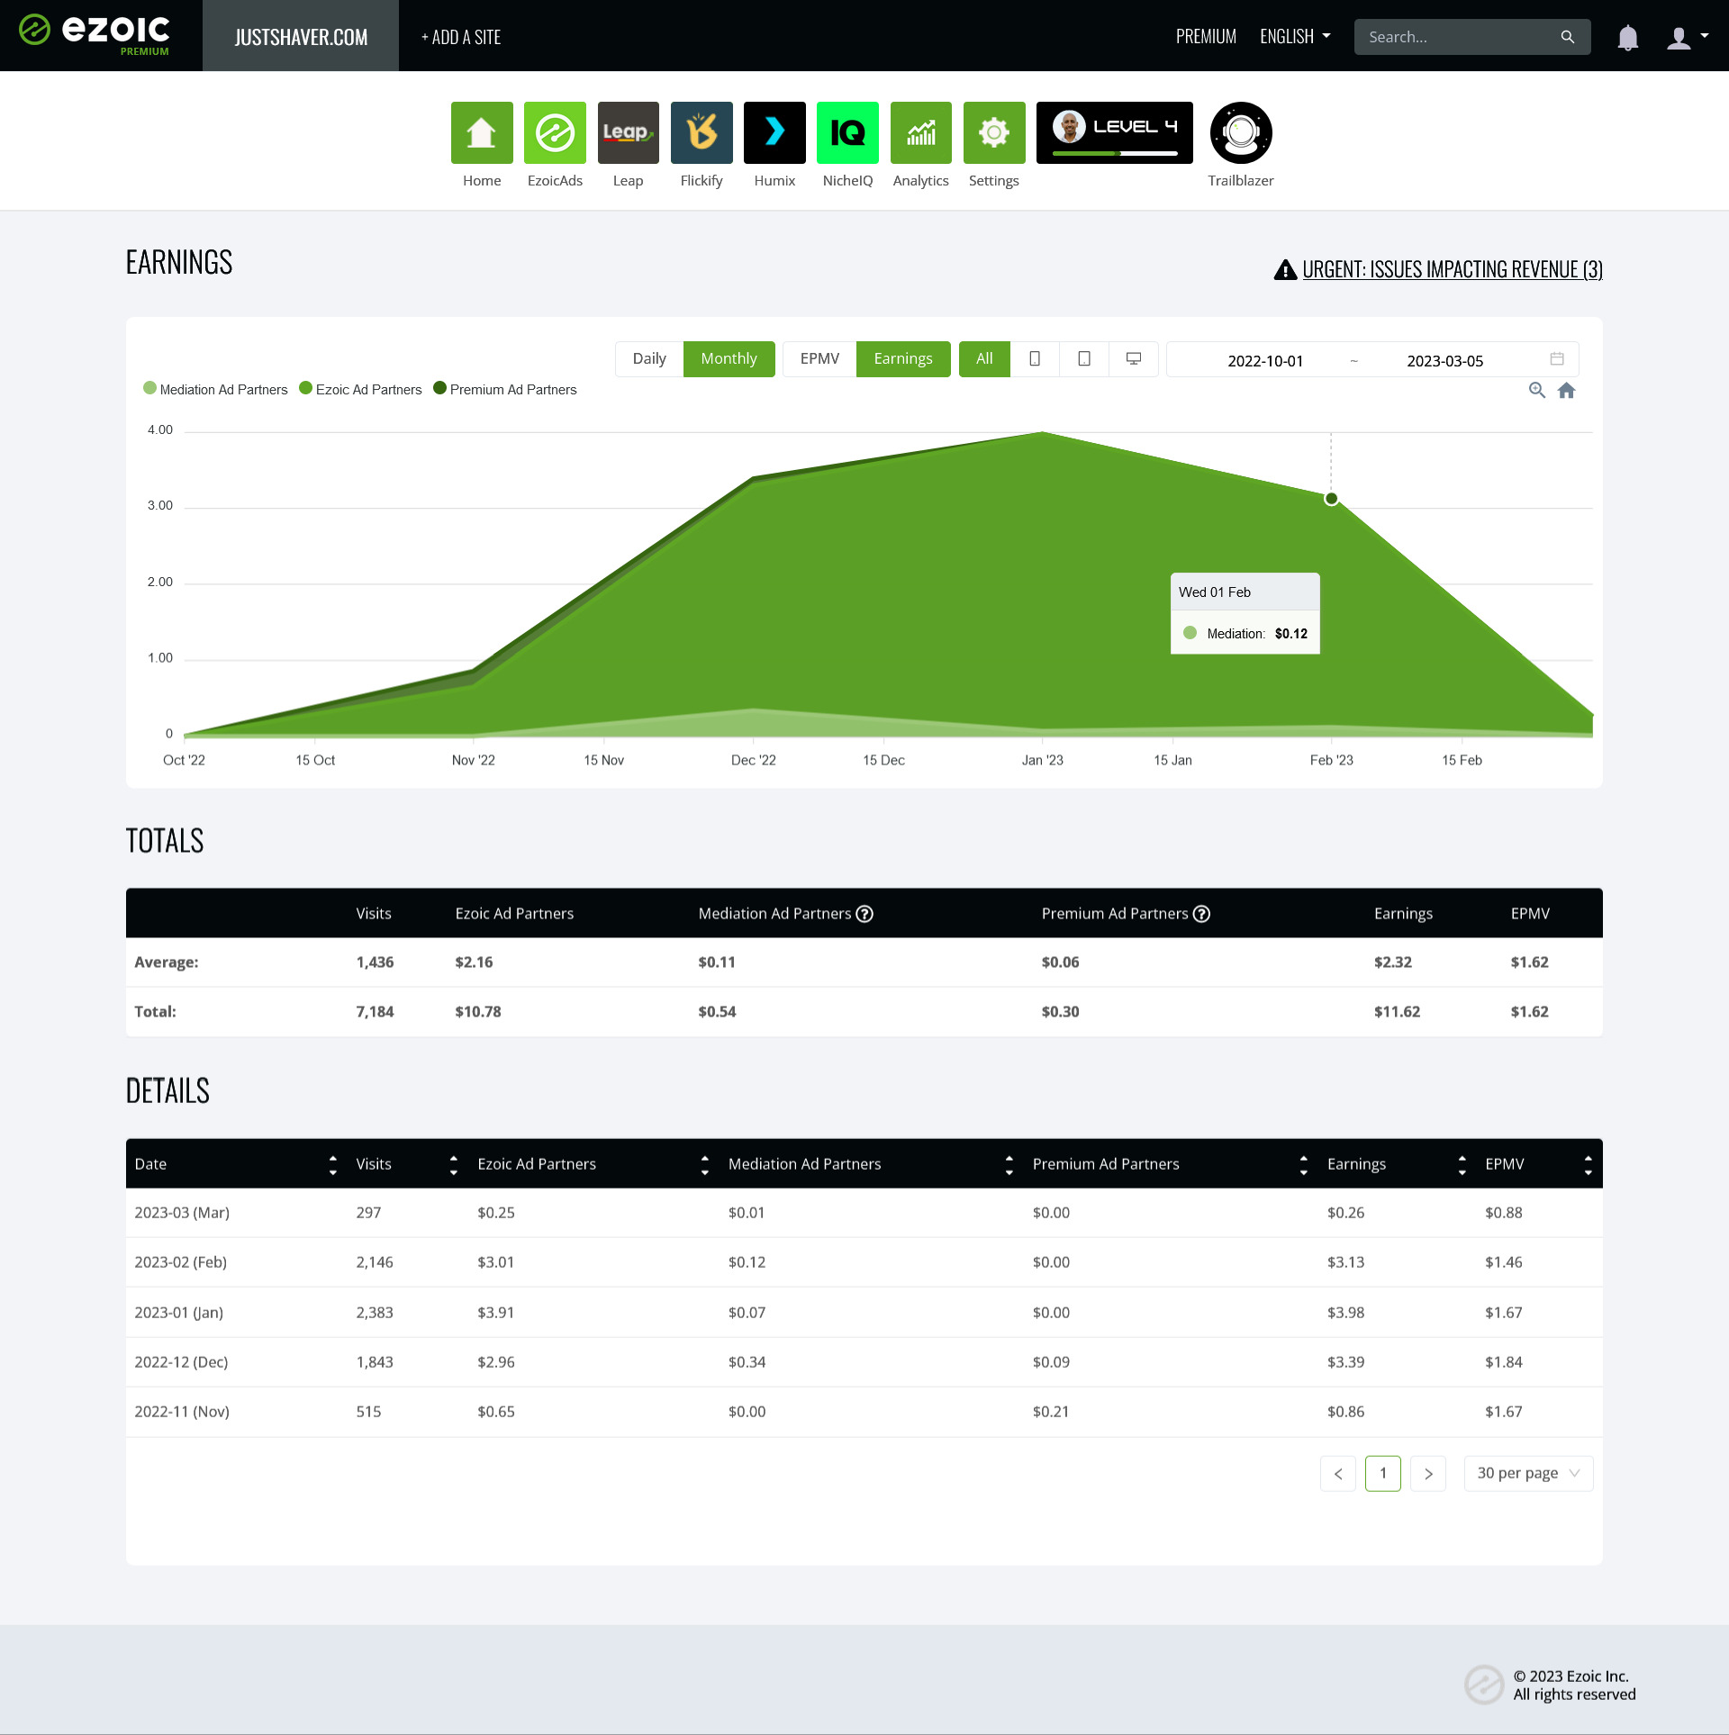Launch the Leap tool icon

pyautogui.click(x=629, y=132)
